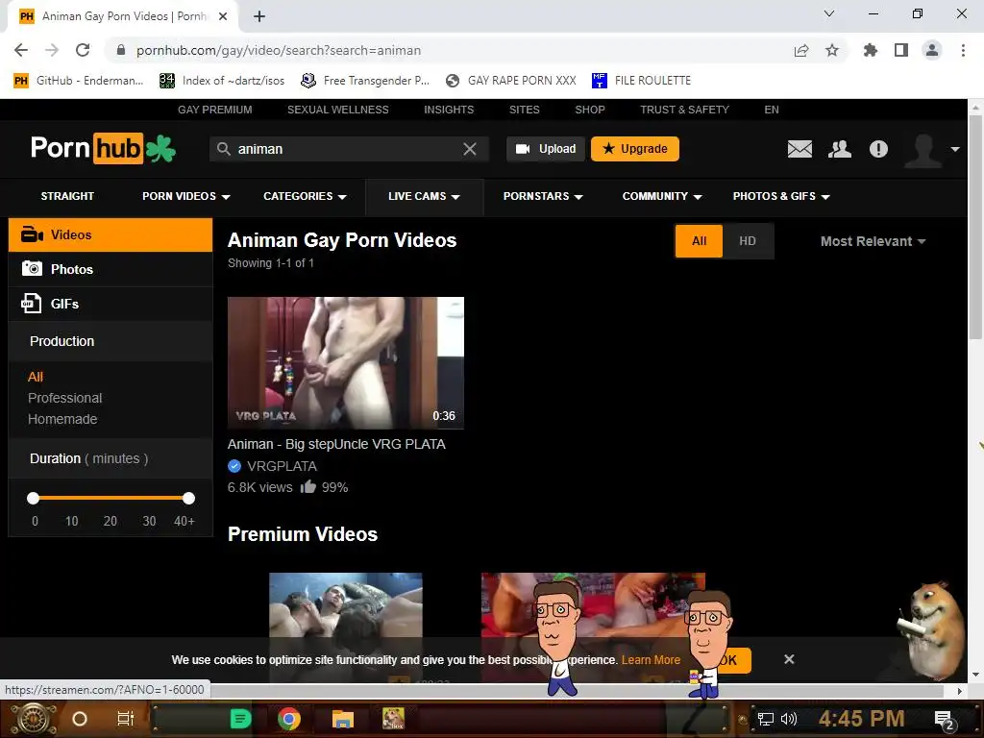Viewport: 984px width, 738px height.
Task: Open the browser extensions puzzle icon
Action: (871, 50)
